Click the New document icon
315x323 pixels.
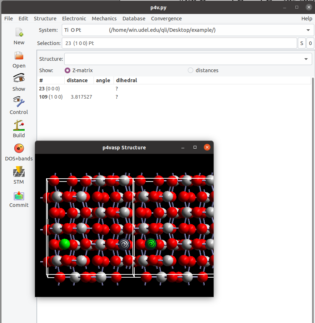(x=19, y=33)
